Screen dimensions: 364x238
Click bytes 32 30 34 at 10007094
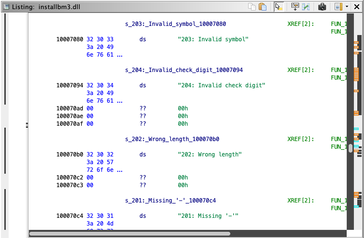click(100, 85)
